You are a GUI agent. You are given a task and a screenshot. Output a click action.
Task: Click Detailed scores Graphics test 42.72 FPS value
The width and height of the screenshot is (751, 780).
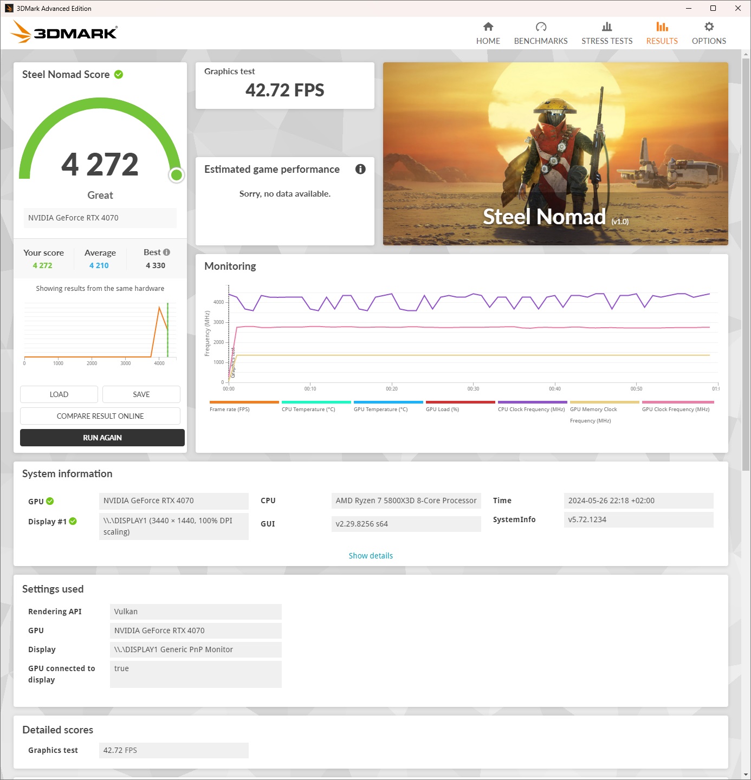(x=174, y=750)
